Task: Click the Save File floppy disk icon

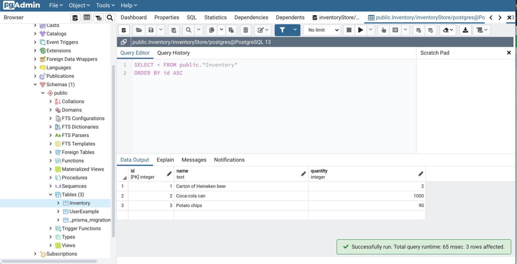Action: click(x=151, y=30)
